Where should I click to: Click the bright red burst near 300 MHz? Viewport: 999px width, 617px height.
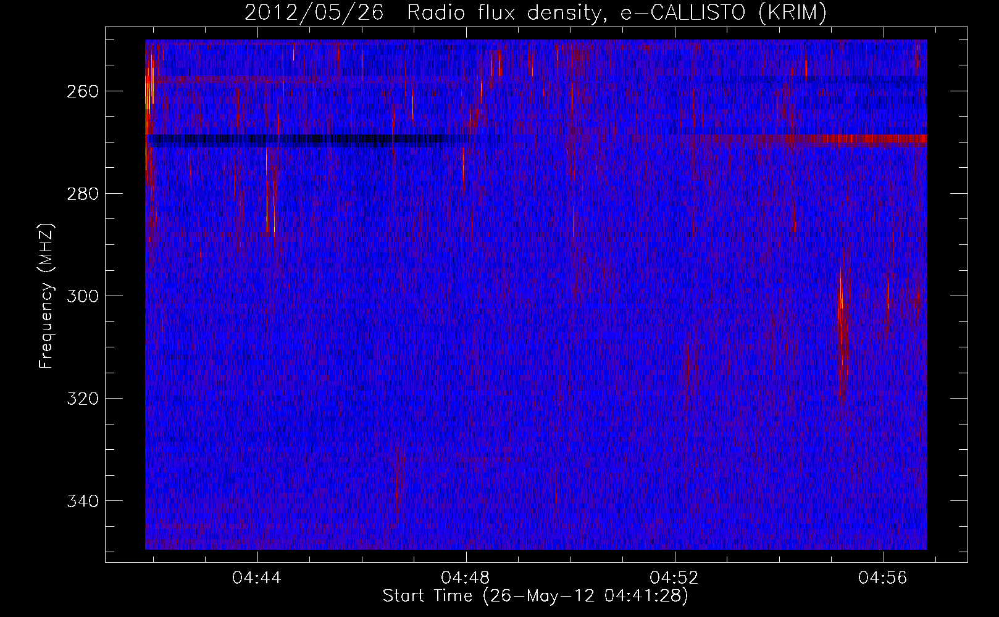[842, 333]
